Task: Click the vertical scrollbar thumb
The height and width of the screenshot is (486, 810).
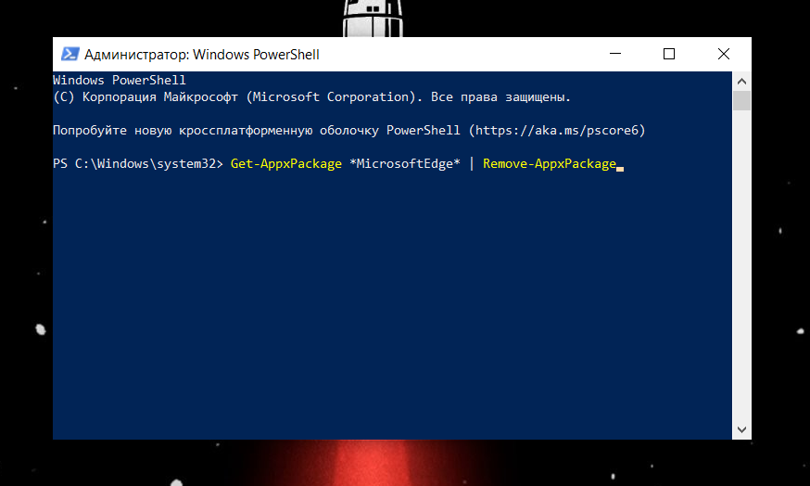Action: point(741,100)
